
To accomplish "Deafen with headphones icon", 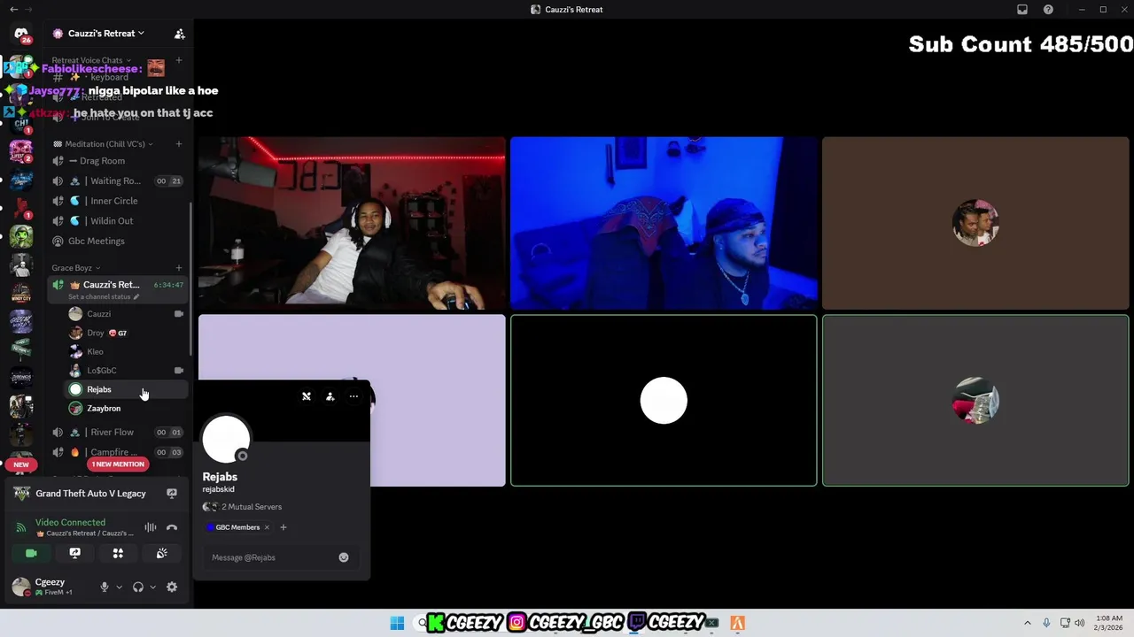I will point(138,587).
